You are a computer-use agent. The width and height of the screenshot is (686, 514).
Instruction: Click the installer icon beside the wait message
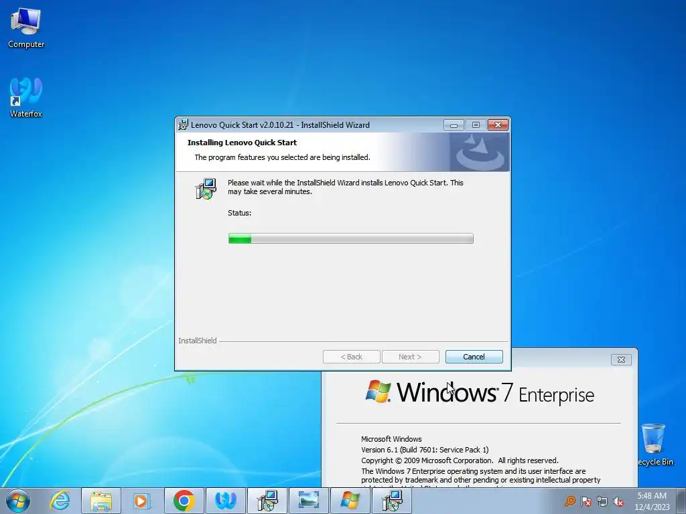(206, 189)
